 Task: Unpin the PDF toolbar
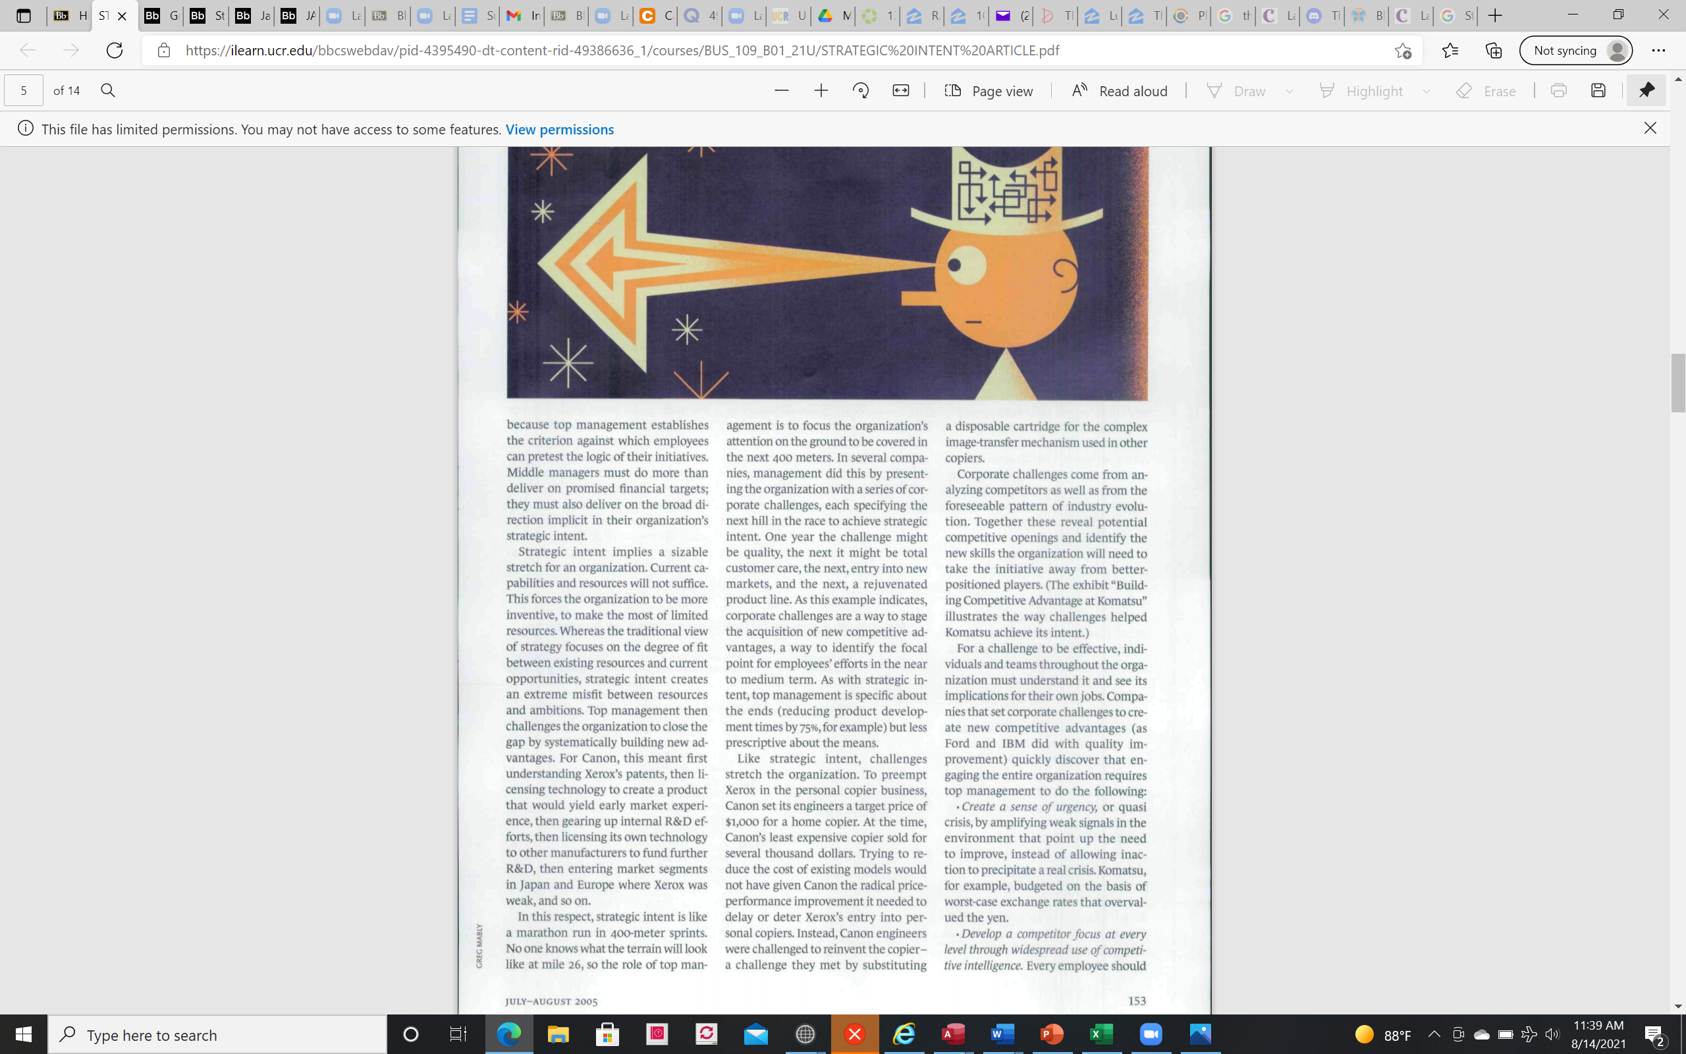tap(1646, 91)
